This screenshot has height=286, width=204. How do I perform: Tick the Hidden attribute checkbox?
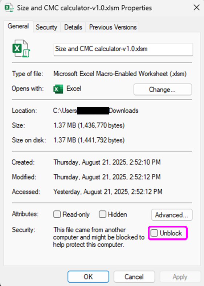coord(102,214)
